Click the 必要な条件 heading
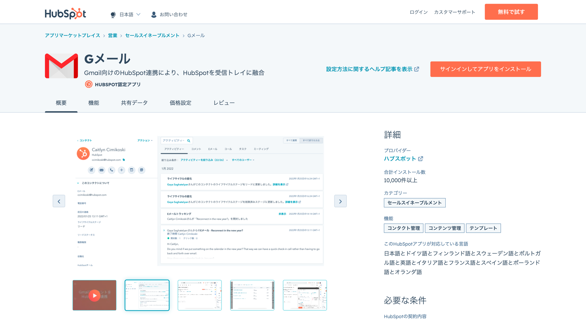586x321 pixels. (x=405, y=300)
